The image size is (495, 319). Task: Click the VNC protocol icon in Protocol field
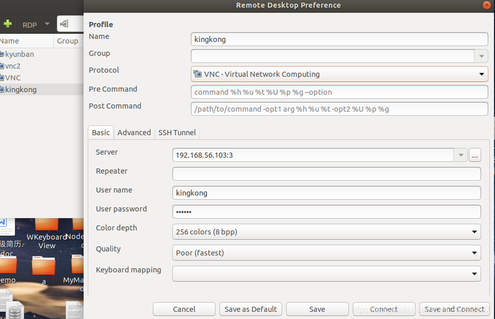(197, 74)
